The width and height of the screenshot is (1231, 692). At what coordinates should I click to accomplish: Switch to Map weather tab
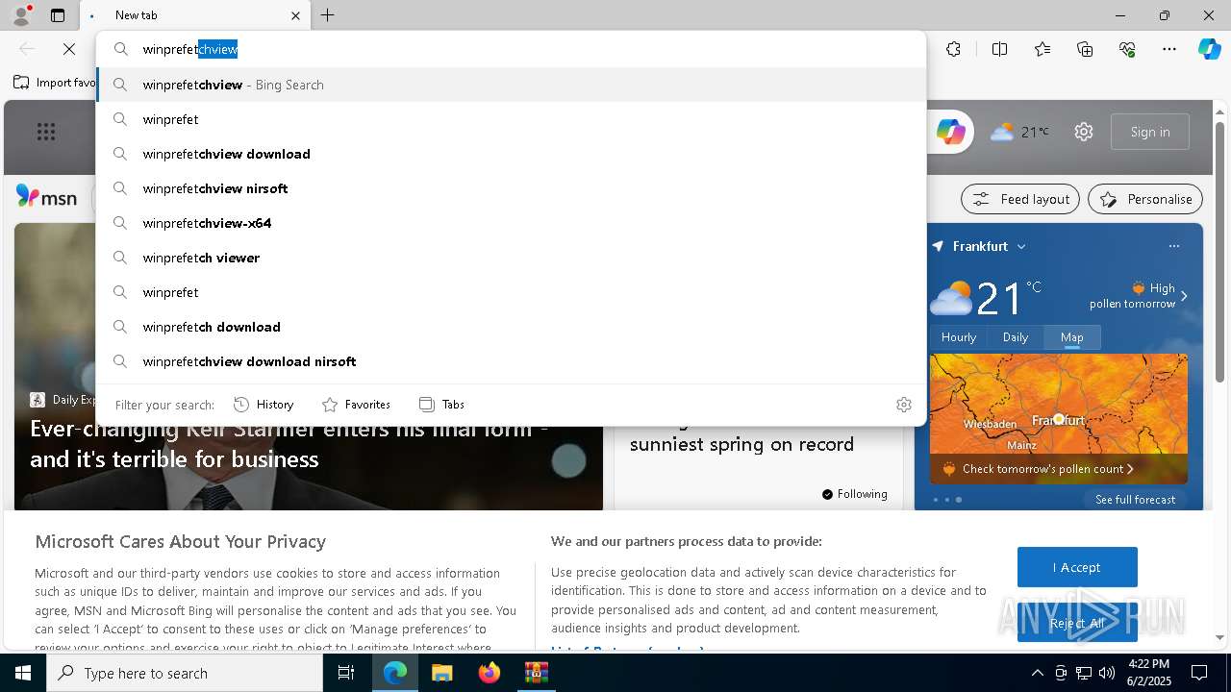pyautogui.click(x=1072, y=337)
